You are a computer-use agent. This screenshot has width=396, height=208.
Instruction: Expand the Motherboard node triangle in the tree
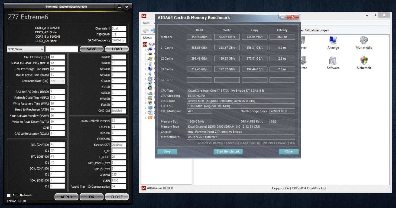coord(145,54)
